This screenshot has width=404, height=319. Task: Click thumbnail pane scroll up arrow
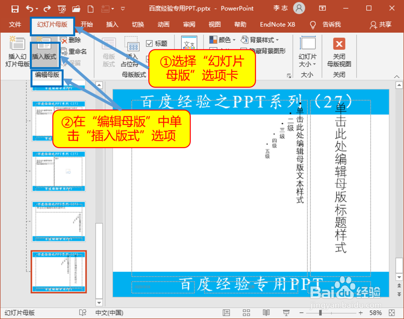point(99,85)
